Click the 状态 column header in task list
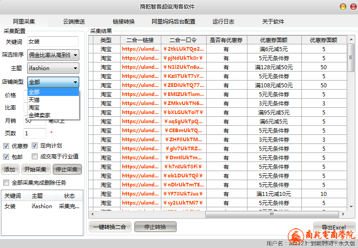This screenshot has height=248, width=358. coord(69,196)
